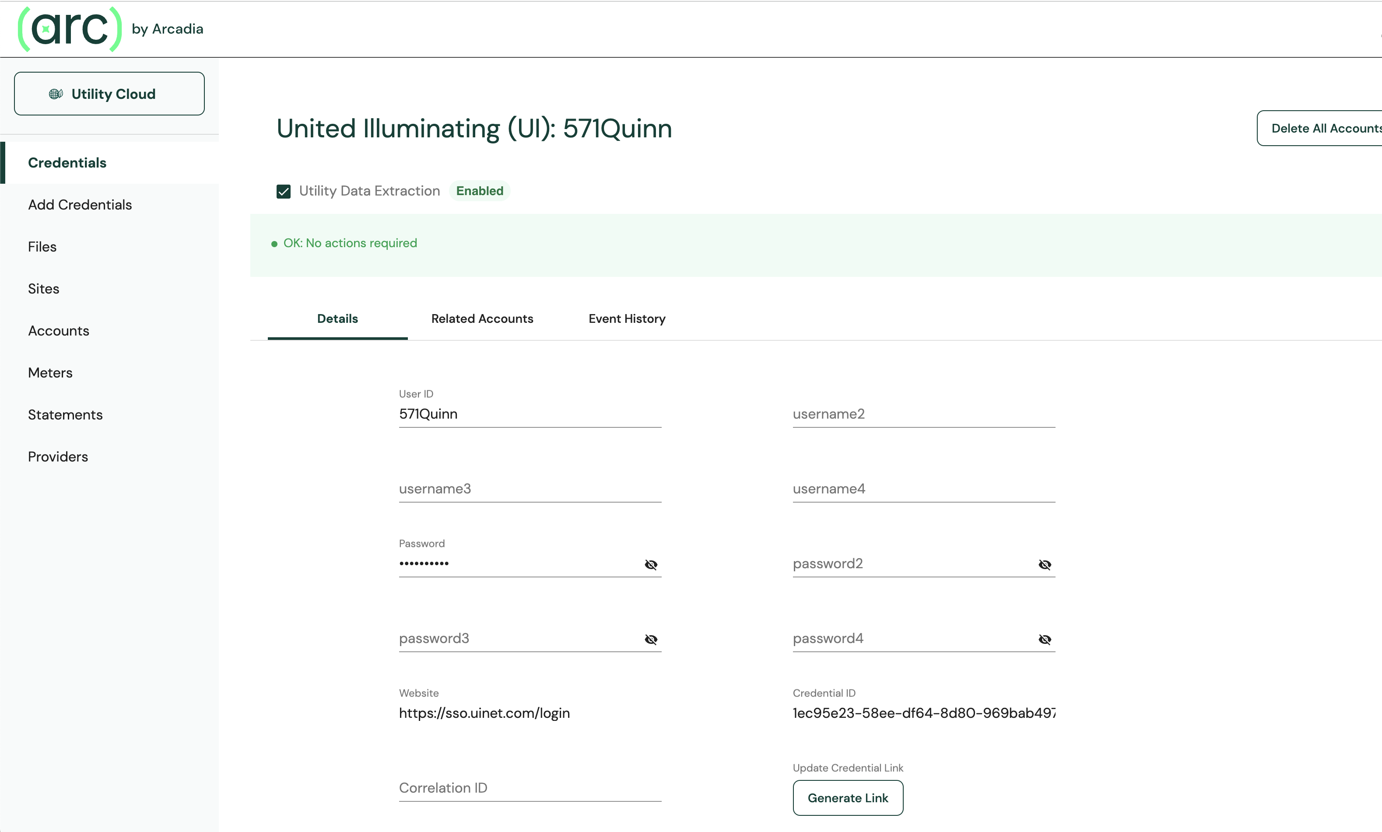Reveal password3 using its eye icon
Viewport: 1382px width, 832px height.
(651, 639)
